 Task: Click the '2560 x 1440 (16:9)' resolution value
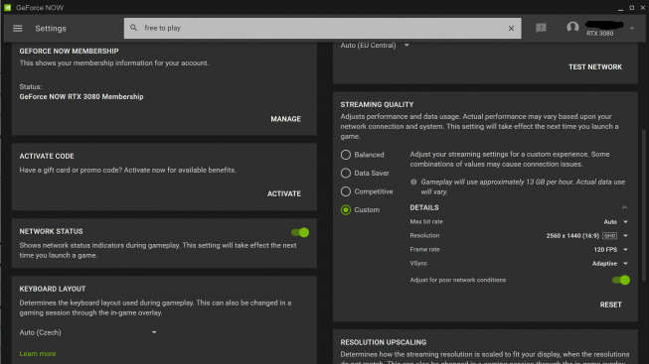point(572,235)
